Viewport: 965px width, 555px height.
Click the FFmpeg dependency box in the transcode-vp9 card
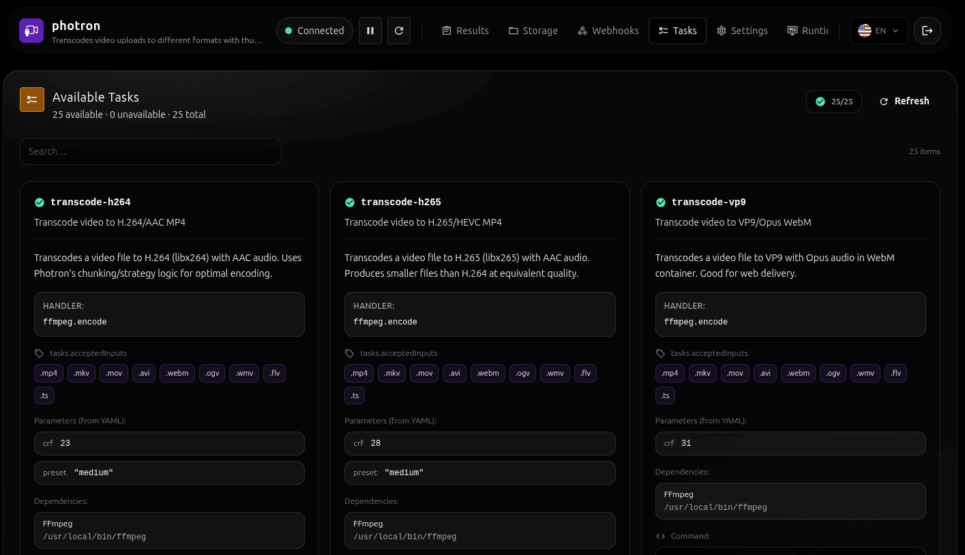click(790, 501)
